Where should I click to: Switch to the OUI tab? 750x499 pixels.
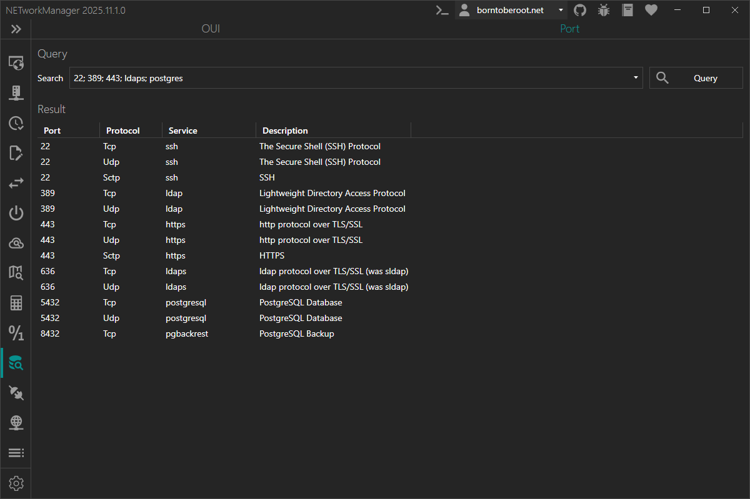[211, 29]
